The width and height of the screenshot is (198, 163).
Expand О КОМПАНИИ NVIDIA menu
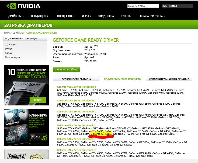[151, 16]
